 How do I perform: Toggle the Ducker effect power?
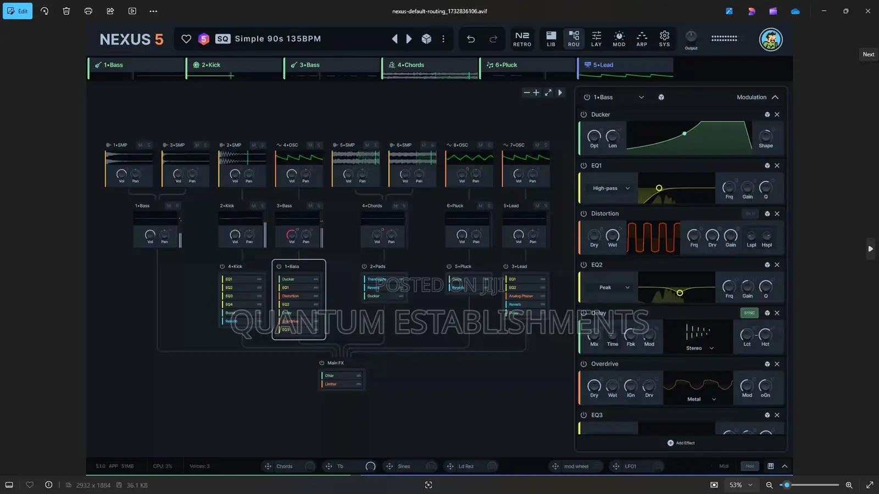coord(583,115)
